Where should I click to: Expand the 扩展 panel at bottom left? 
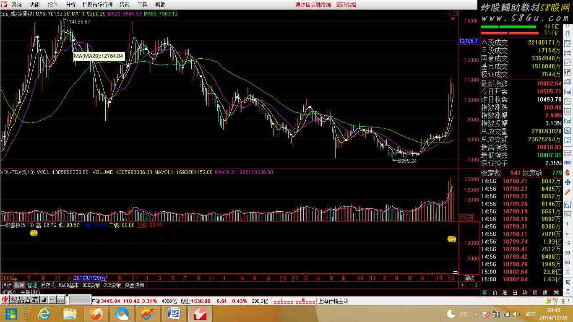[8, 292]
